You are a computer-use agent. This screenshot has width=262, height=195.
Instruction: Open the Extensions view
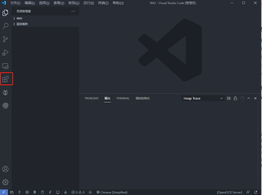coord(5,79)
